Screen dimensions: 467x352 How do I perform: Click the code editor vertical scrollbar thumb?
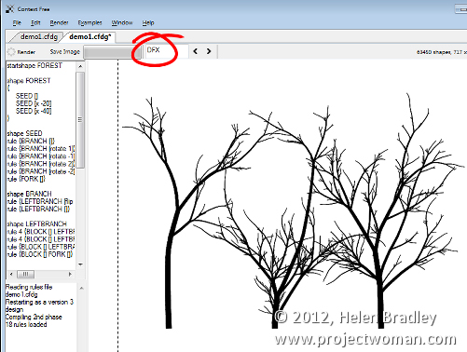(x=80, y=119)
